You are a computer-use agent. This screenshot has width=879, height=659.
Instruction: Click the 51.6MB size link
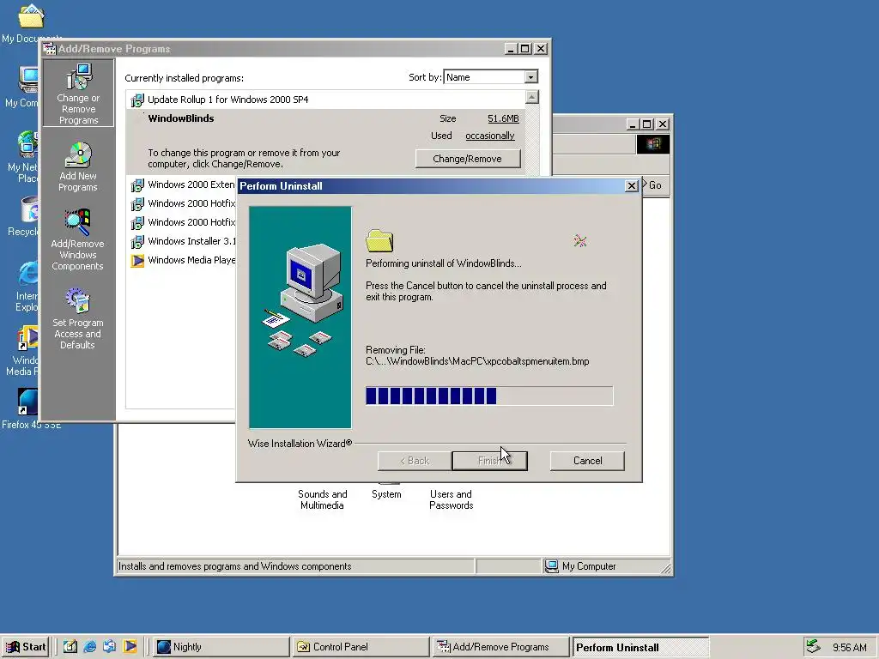(503, 118)
